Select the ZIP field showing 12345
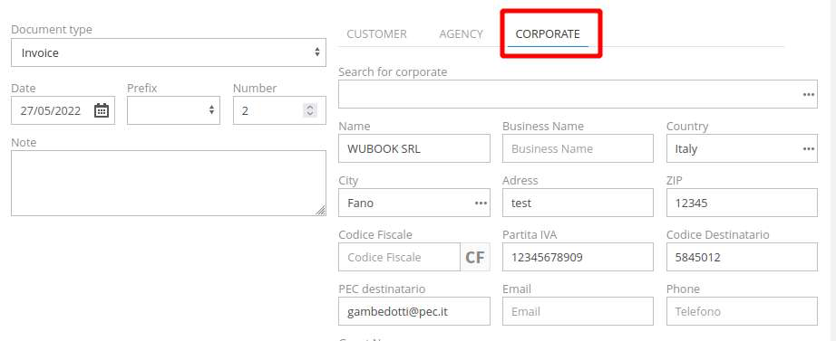 [742, 203]
